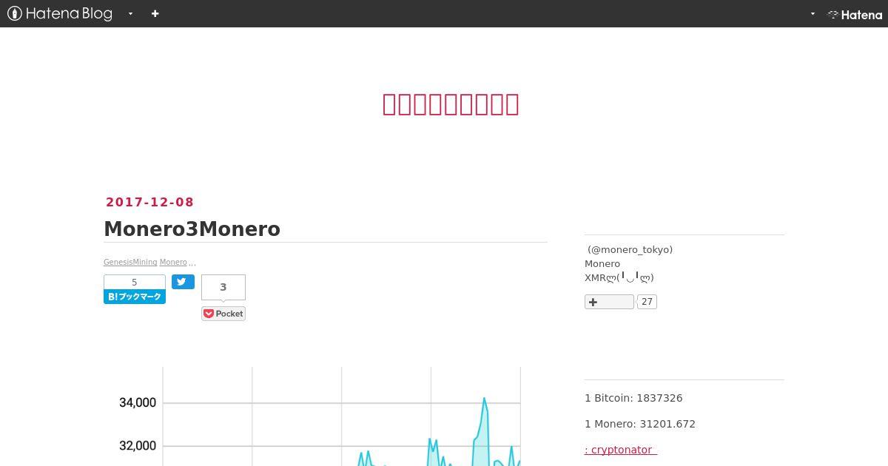888x466 pixels.
Task: Click the '1 Bitcoin: 1837326' price text
Action: pyautogui.click(x=633, y=398)
